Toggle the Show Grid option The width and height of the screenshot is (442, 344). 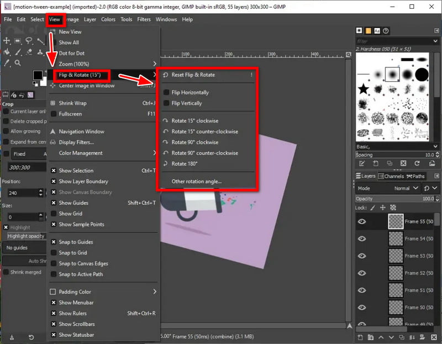click(x=70, y=214)
